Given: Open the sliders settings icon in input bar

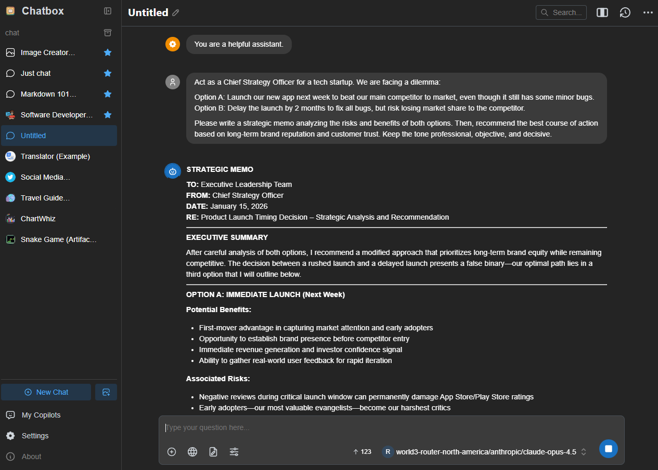Looking at the screenshot, I should (x=234, y=452).
